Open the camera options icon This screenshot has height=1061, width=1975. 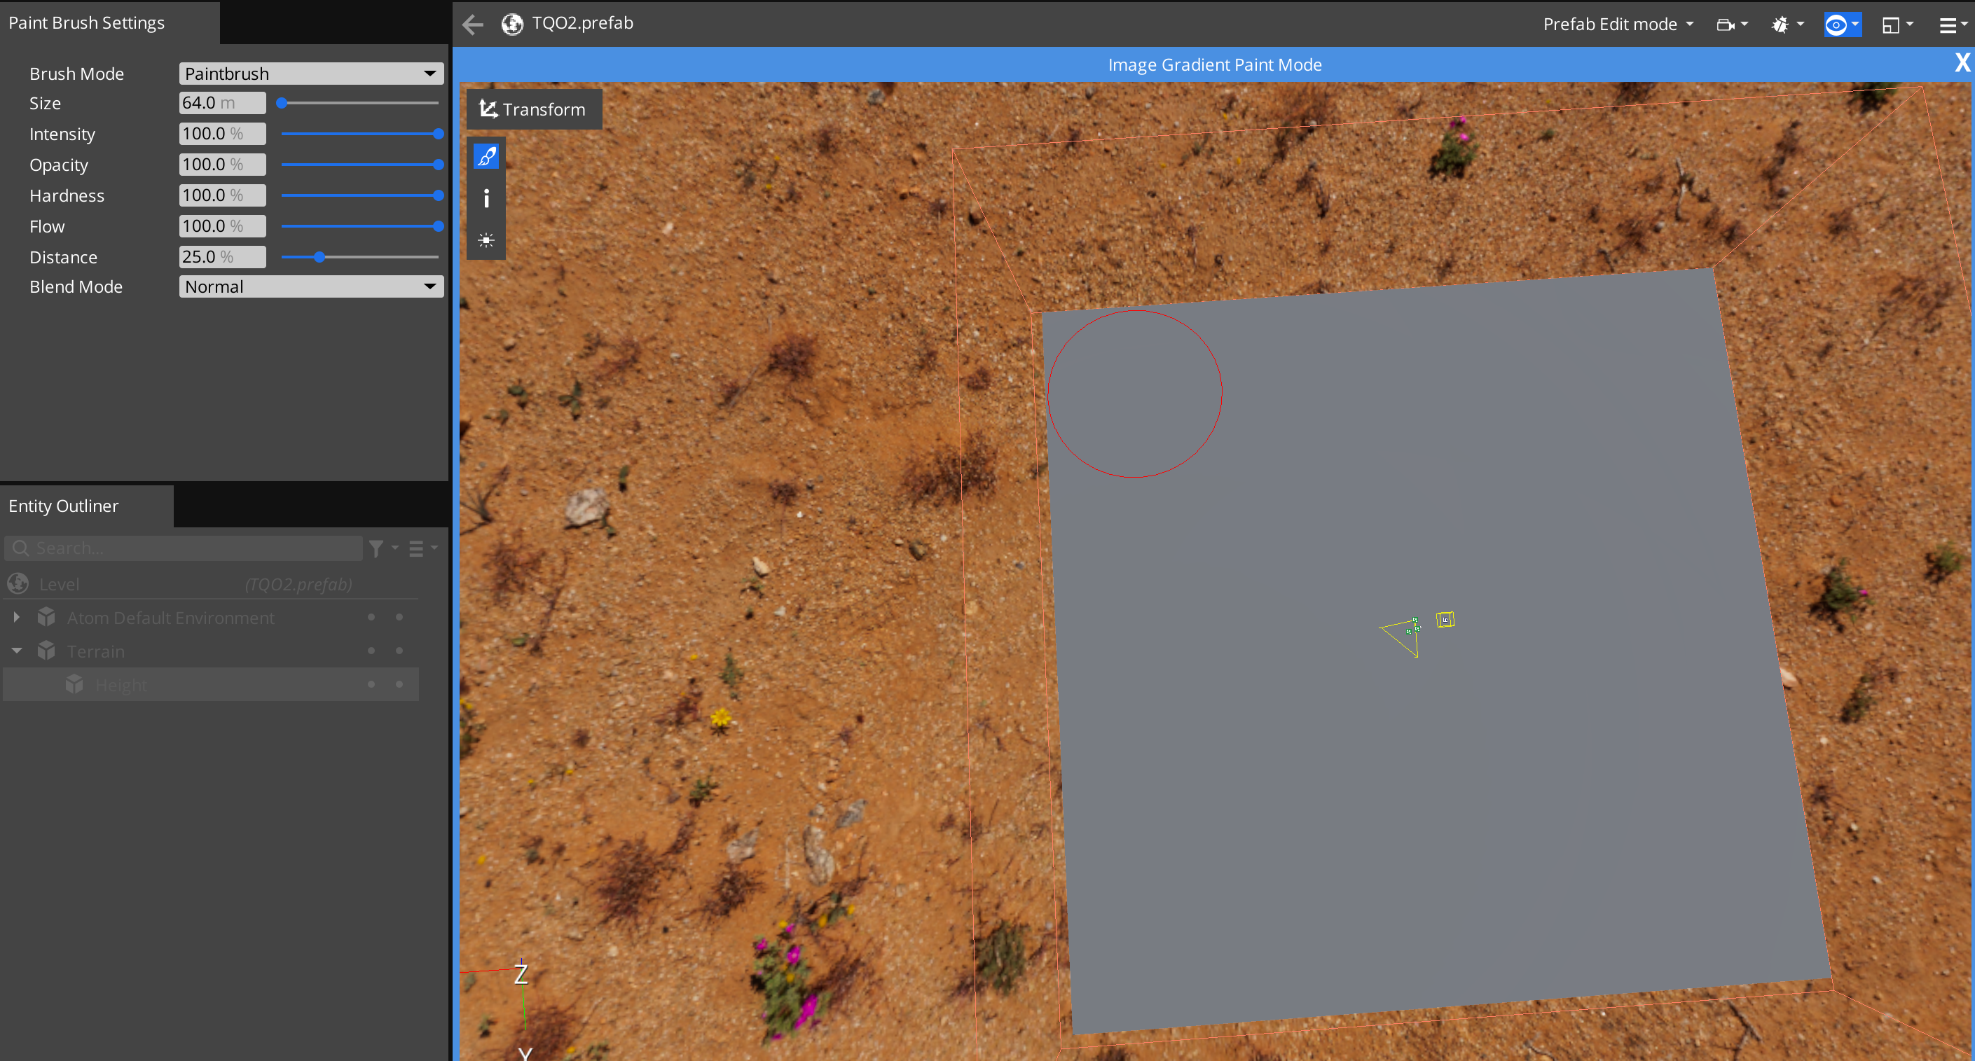1726,25
